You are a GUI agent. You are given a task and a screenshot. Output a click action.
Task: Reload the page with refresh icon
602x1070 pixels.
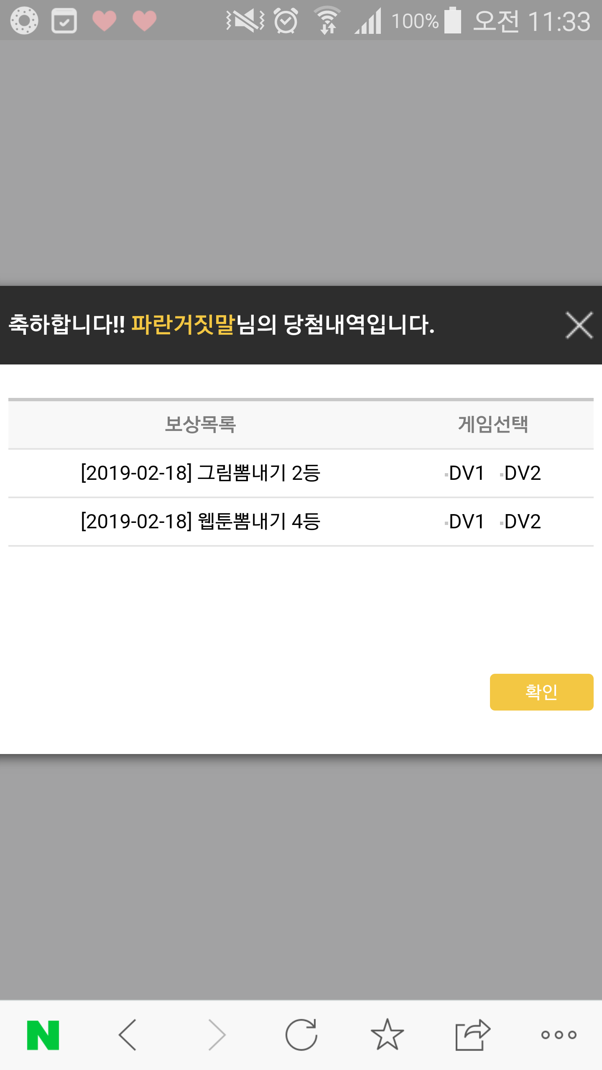pos(301,1035)
